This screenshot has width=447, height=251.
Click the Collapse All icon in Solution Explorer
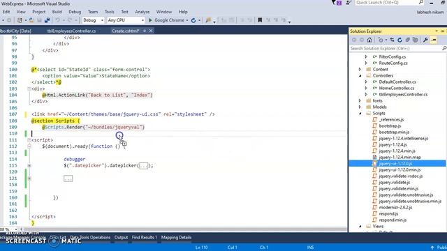[407, 40]
